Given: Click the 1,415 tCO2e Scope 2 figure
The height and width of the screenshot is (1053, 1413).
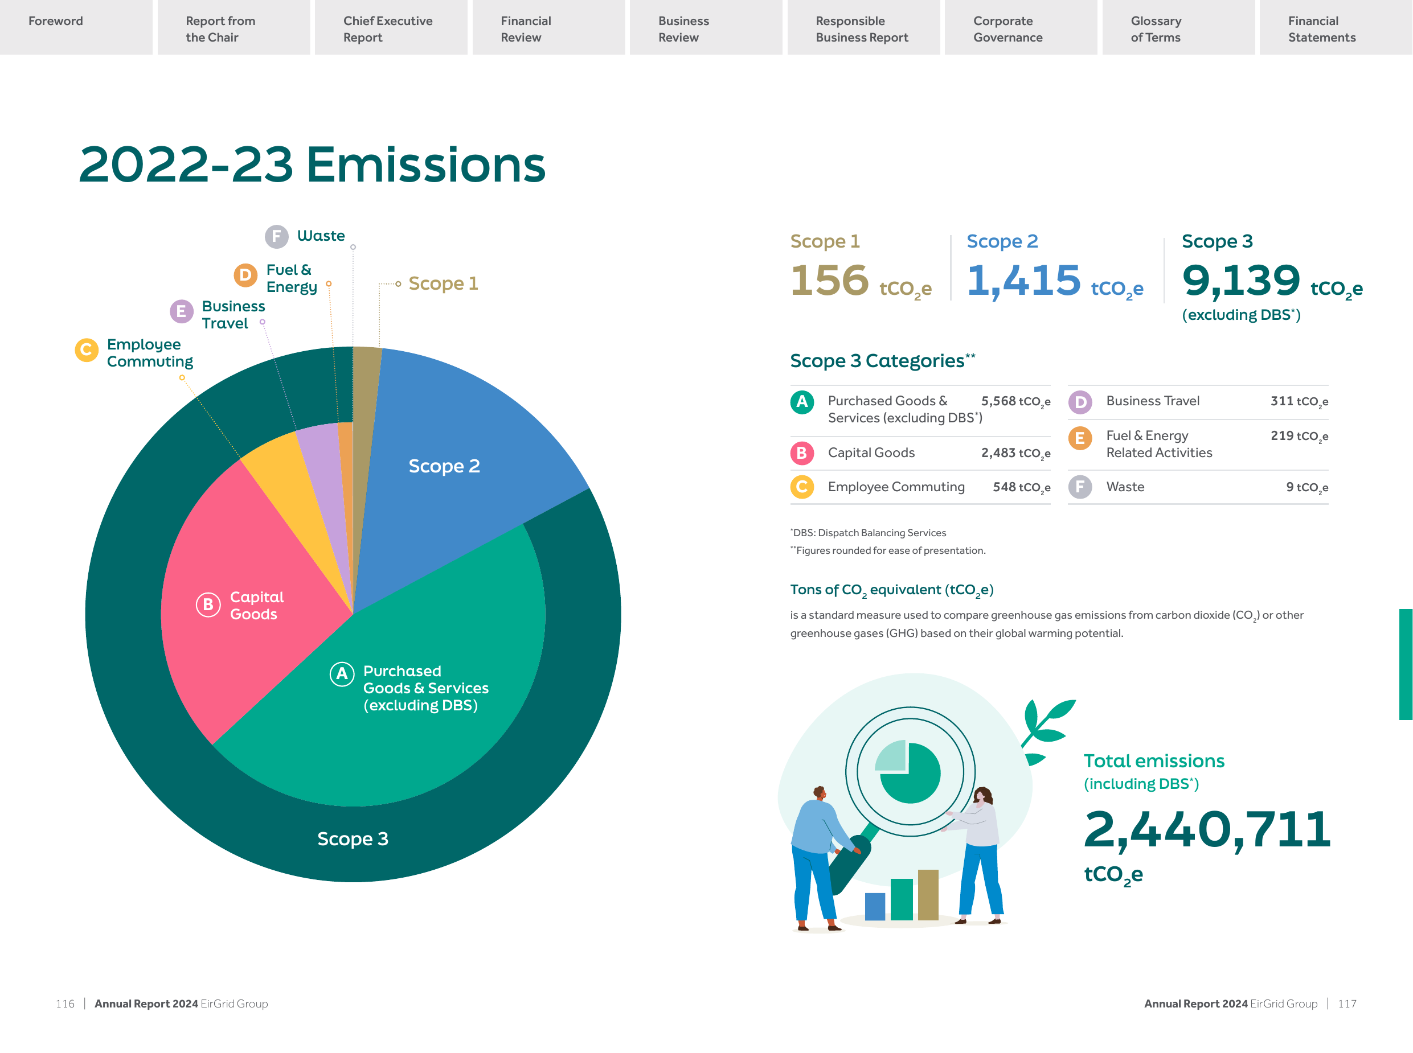Looking at the screenshot, I should tap(1055, 281).
